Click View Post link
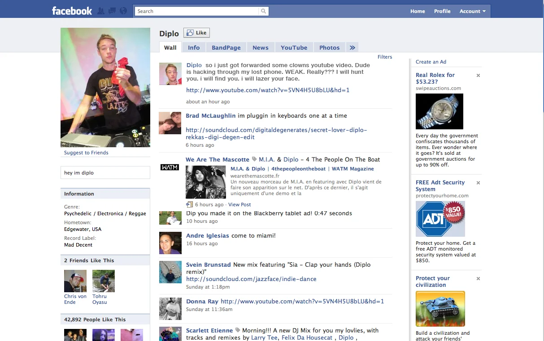Image resolution: width=544 pixels, height=341 pixels. click(239, 205)
